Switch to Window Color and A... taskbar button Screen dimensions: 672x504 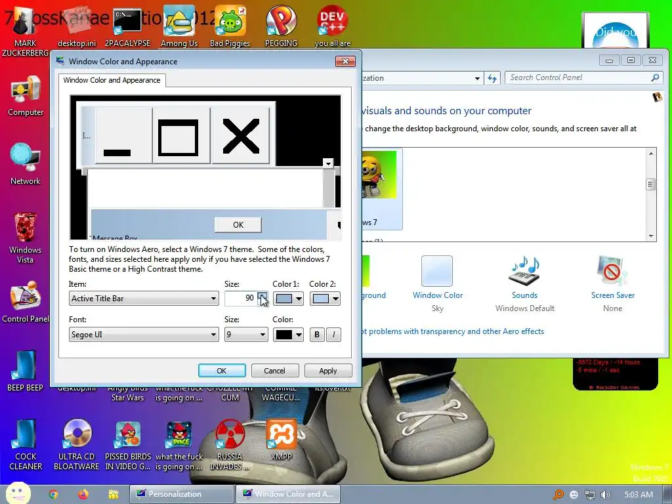click(x=288, y=494)
